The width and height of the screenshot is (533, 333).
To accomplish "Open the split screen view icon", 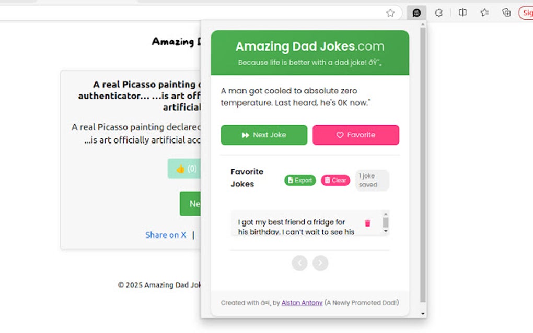I will (462, 13).
